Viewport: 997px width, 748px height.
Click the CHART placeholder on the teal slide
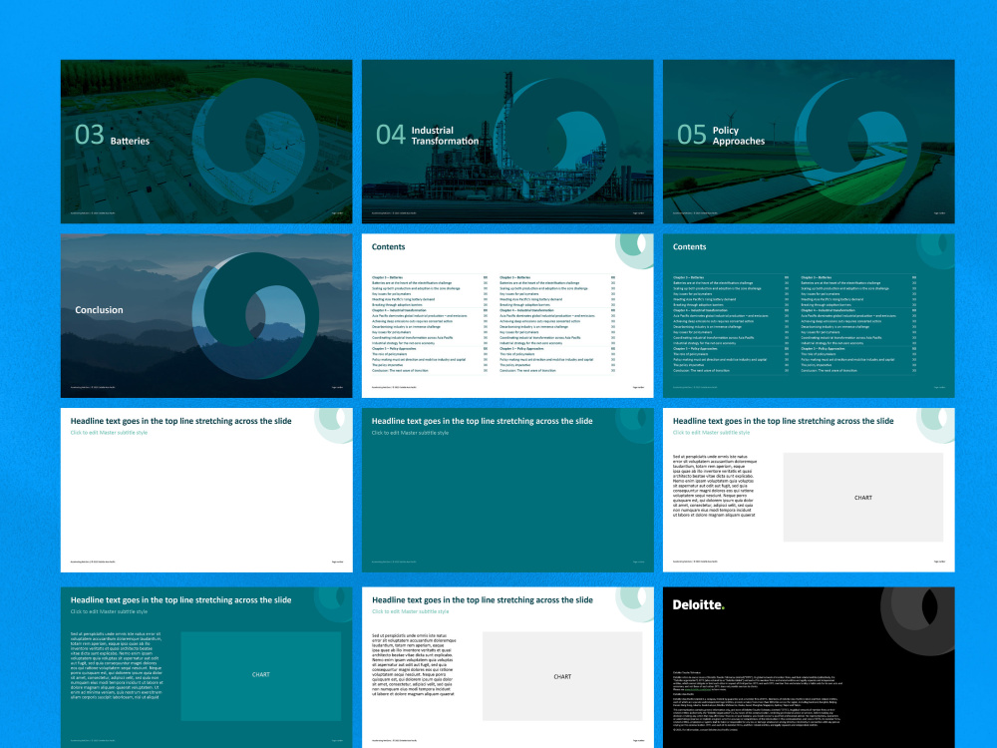(260, 675)
